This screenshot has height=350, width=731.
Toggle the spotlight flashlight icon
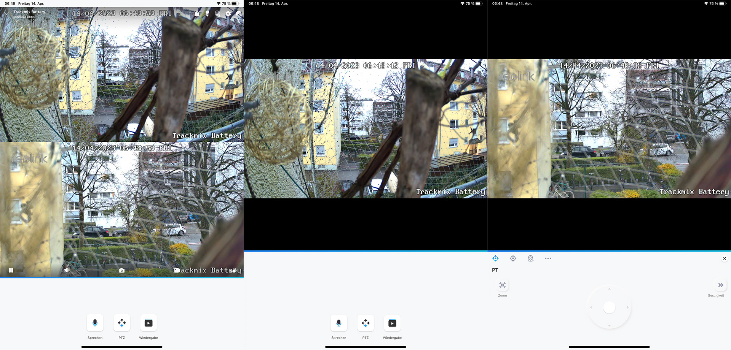click(207, 14)
